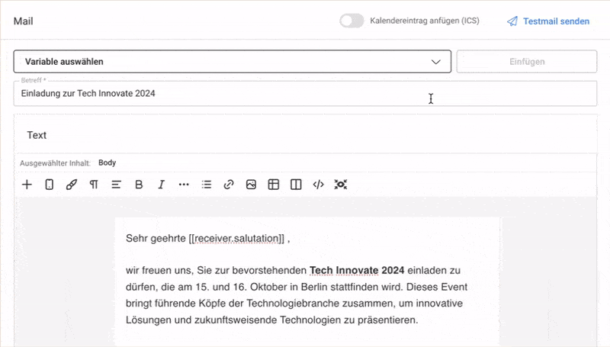This screenshot has height=347, width=610.
Task: Toggle bold formatting
Action: pyautogui.click(x=139, y=185)
